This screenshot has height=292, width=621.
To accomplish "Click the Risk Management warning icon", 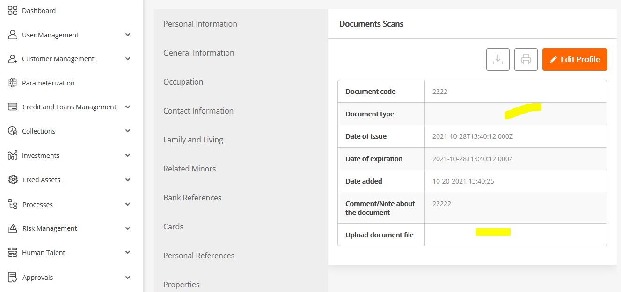I will pos(13,228).
